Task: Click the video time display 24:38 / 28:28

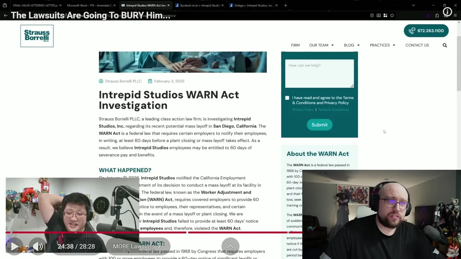Action: [76, 246]
